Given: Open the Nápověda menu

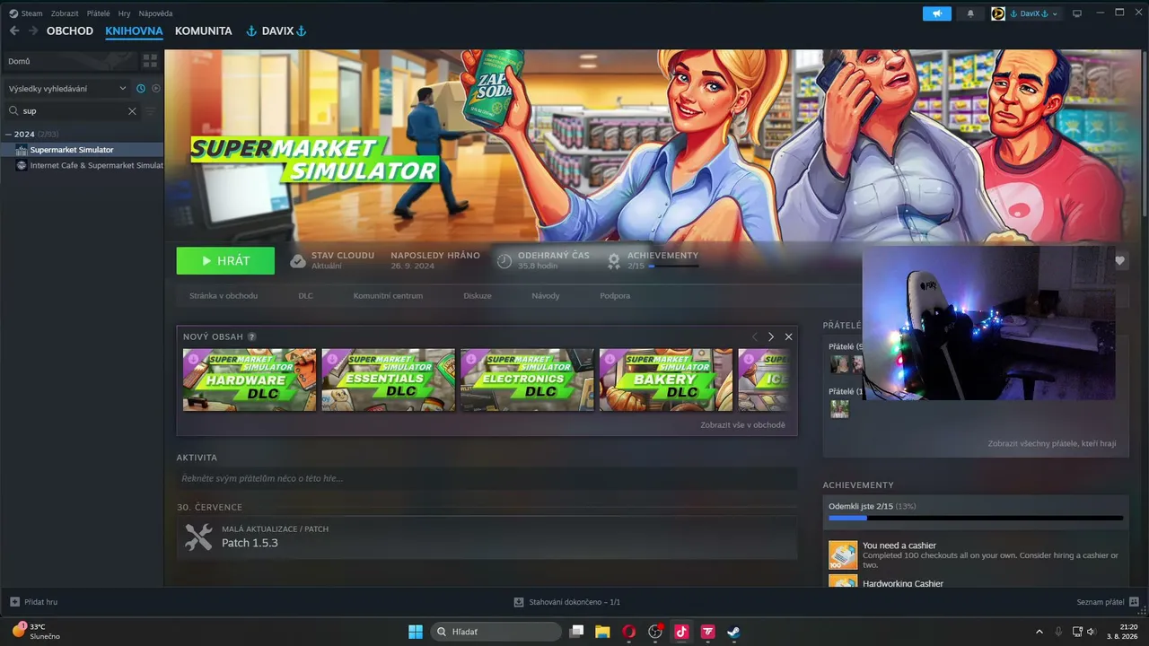Looking at the screenshot, I should (155, 13).
